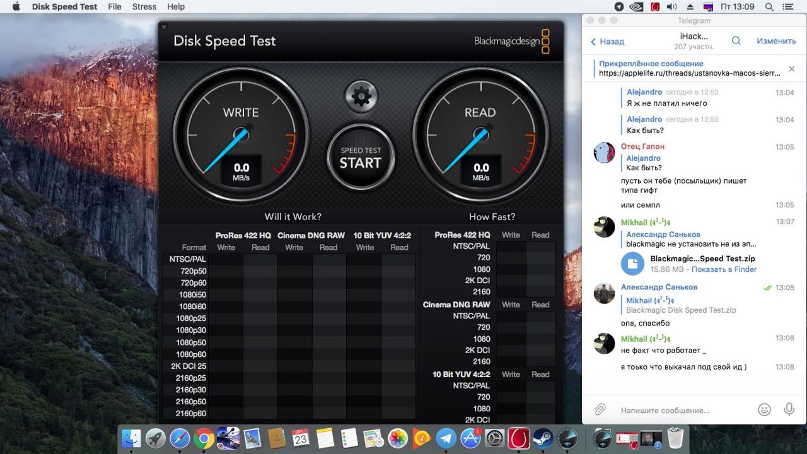Open the pinned applelife.ru link
807x454 pixels.
[x=691, y=73]
